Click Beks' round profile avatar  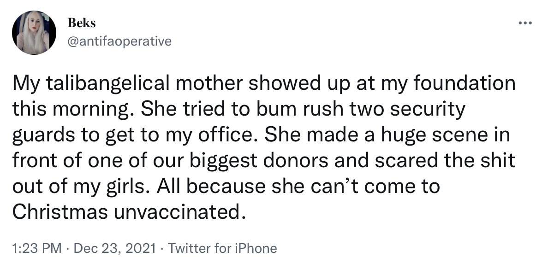[34, 32]
